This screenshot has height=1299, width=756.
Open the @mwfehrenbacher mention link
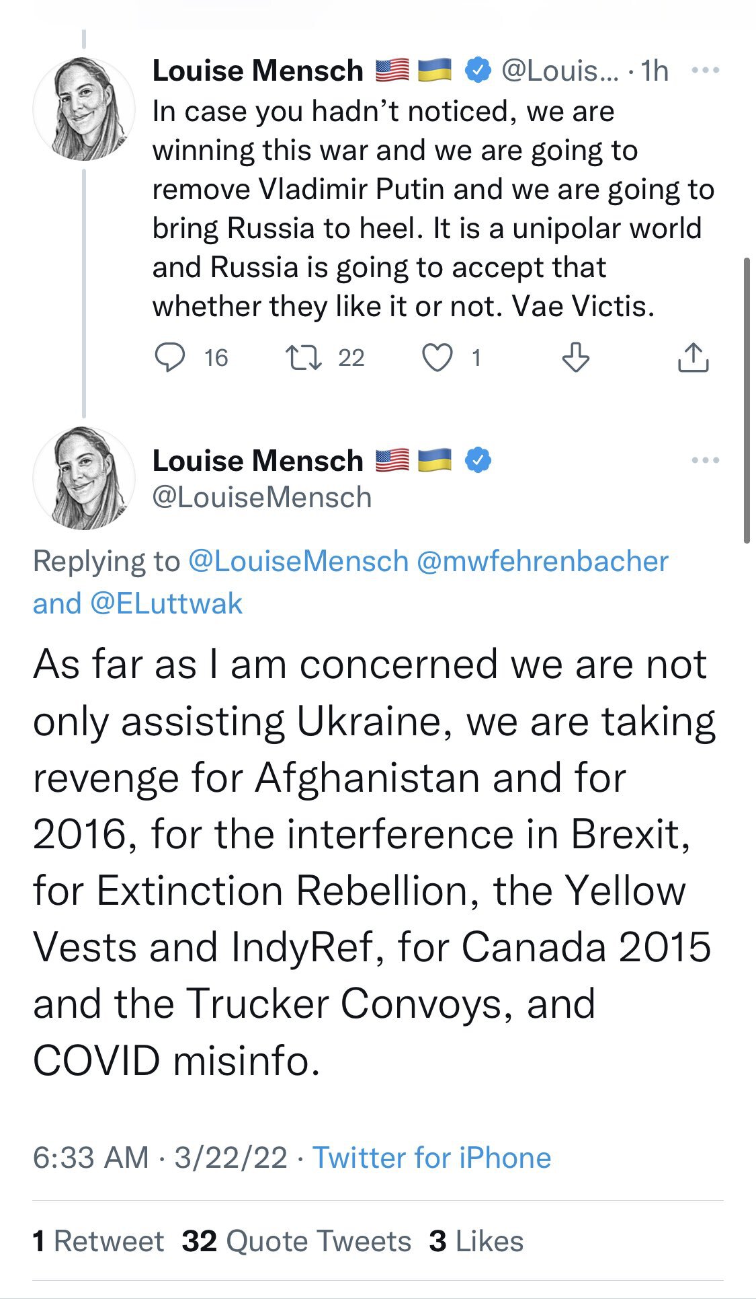coord(542,561)
